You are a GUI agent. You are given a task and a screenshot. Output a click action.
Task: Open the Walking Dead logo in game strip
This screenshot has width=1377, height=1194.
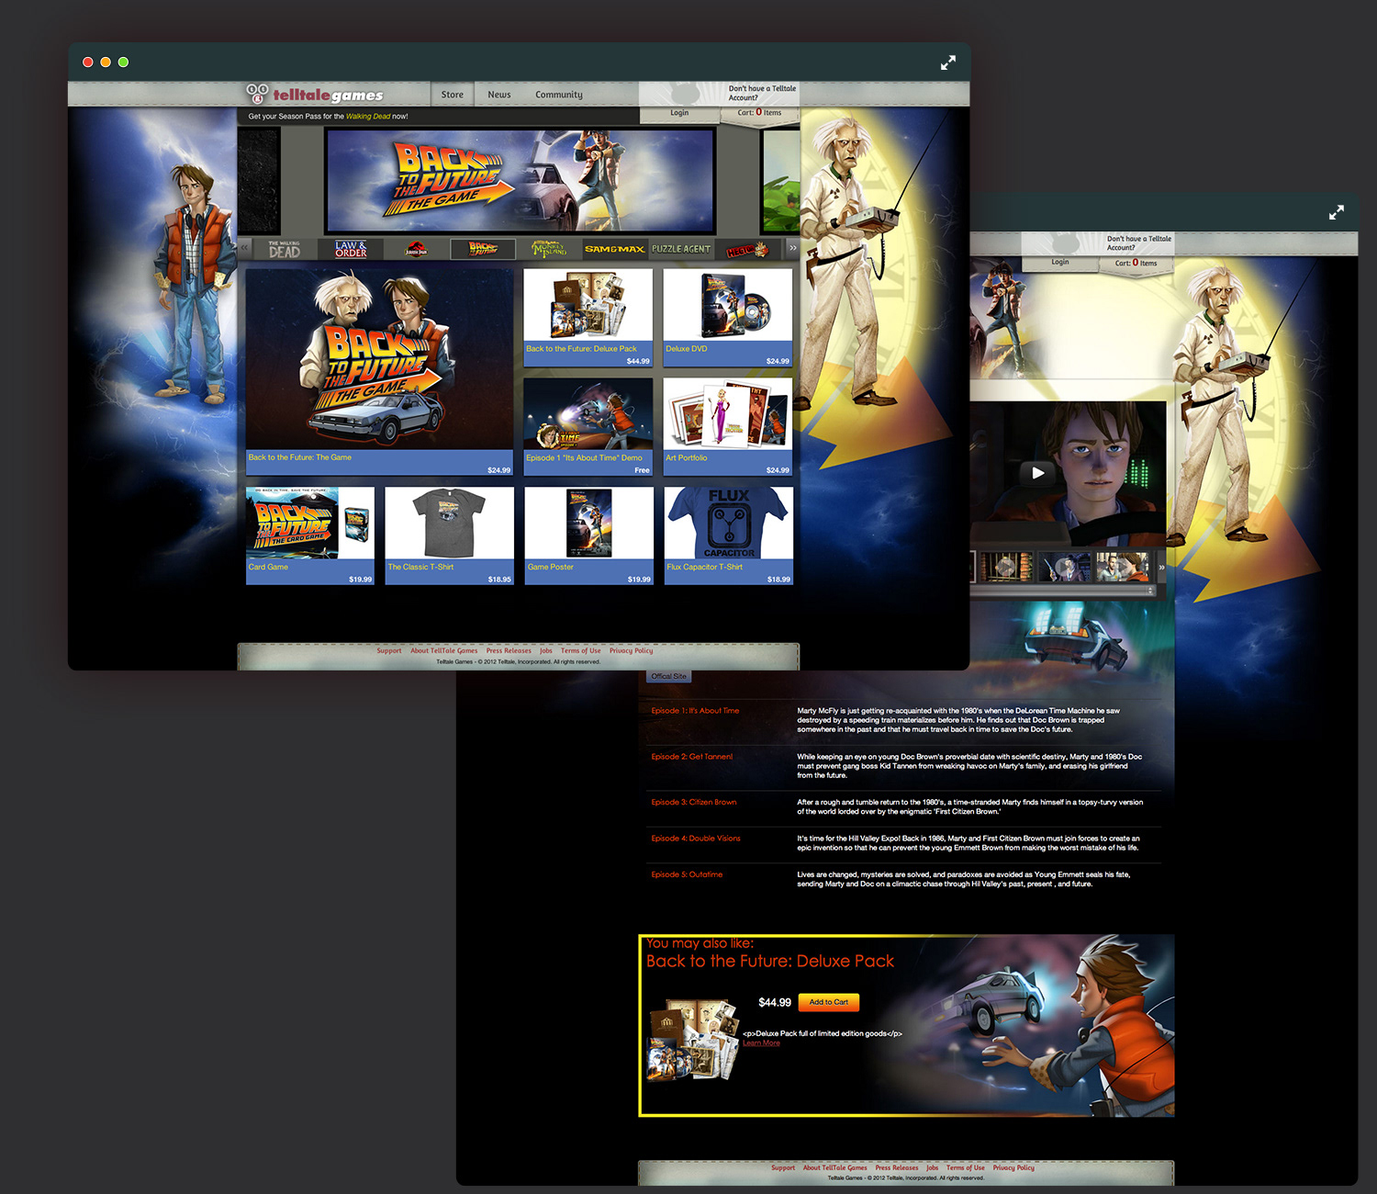click(x=285, y=249)
